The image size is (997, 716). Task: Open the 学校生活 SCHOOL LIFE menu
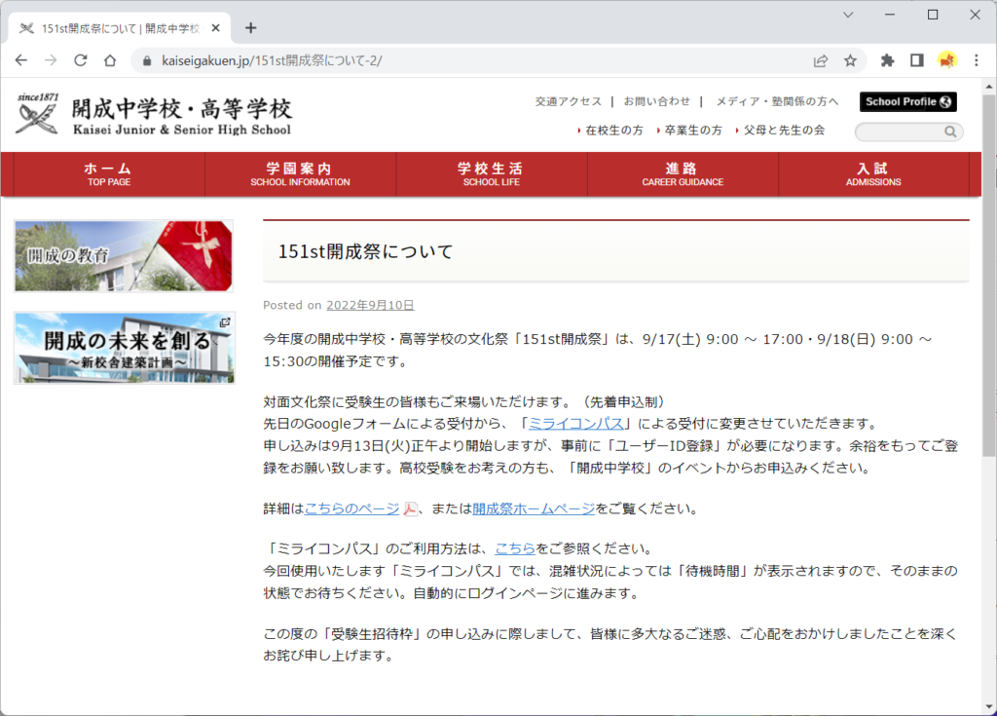point(492,174)
